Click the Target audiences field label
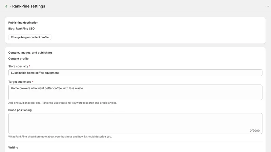The height and width of the screenshot is (152, 271). point(20,82)
